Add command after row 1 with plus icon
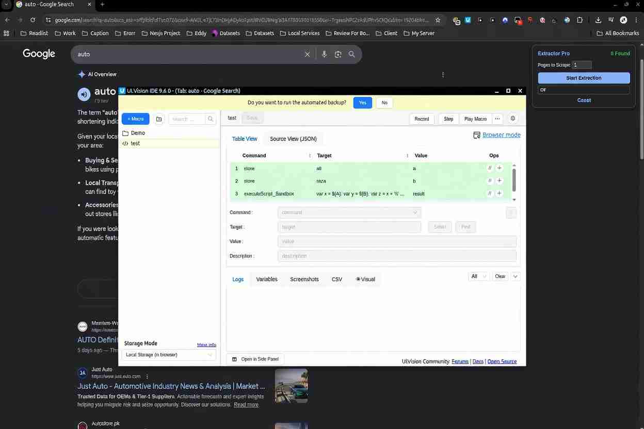Viewport: 644px width, 429px height. 499,168
